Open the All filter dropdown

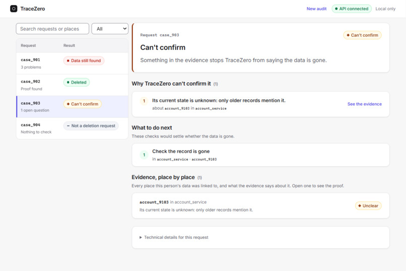[x=110, y=29]
